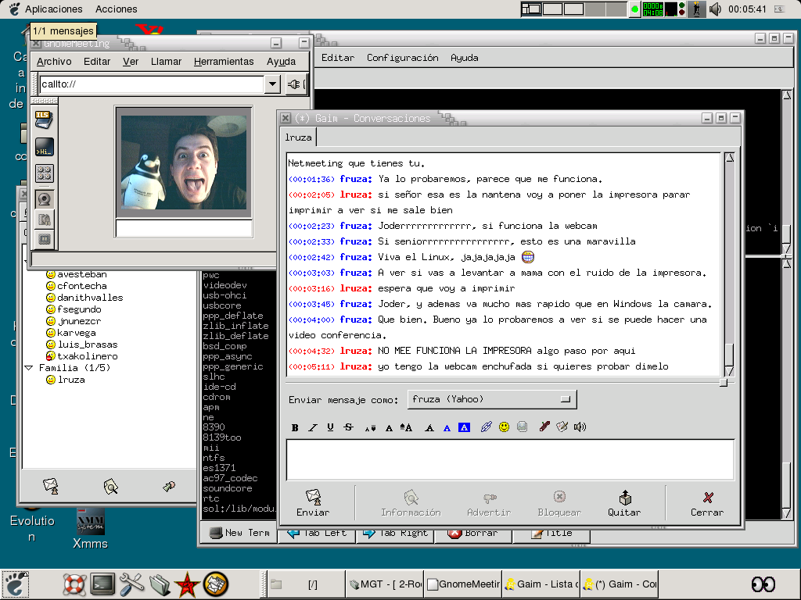Image resolution: width=801 pixels, height=600 pixels.
Task: Toggle strikethrough formatting in Gaim conversation
Action: 348,427
